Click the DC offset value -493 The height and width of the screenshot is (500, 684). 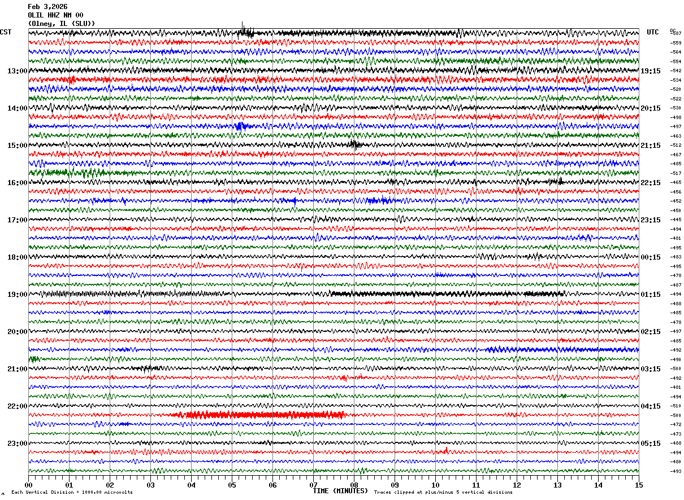point(676,471)
